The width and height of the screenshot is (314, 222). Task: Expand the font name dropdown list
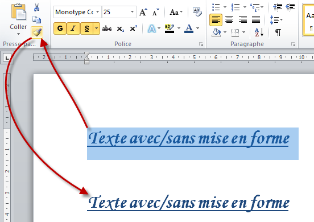point(98,12)
